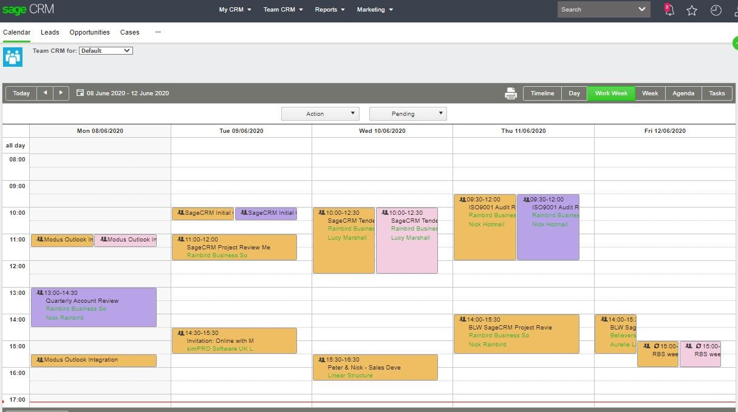
Task: Switch to the Opportunities tab
Action: [x=89, y=32]
